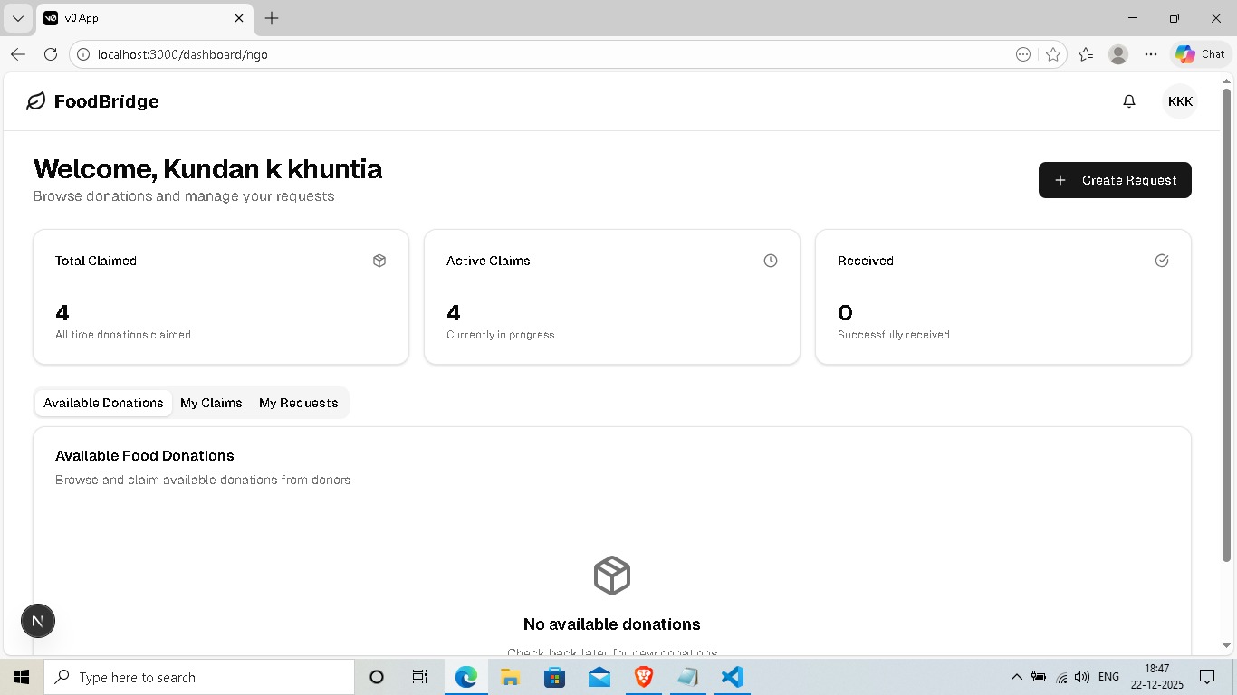Screen dimensions: 1237x695
Task: Click the ENG language indicator
Action: 1108,677
